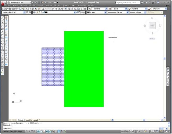Click the Dimension Style icon
Screen dimensions: 172x134
point(110,9)
